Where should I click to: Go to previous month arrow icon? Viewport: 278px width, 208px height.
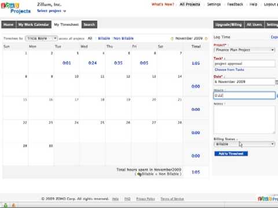point(172,39)
